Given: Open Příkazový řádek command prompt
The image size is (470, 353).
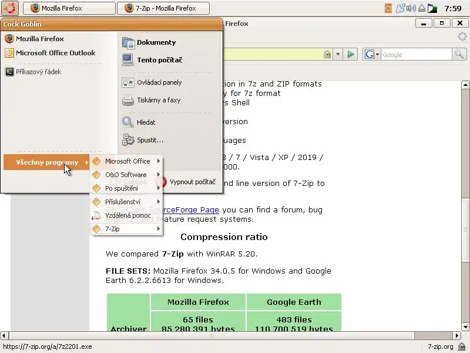Looking at the screenshot, I should click(x=33, y=72).
